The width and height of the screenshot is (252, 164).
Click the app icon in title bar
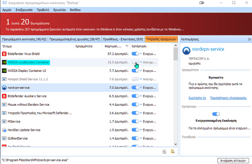(x=5, y=3)
